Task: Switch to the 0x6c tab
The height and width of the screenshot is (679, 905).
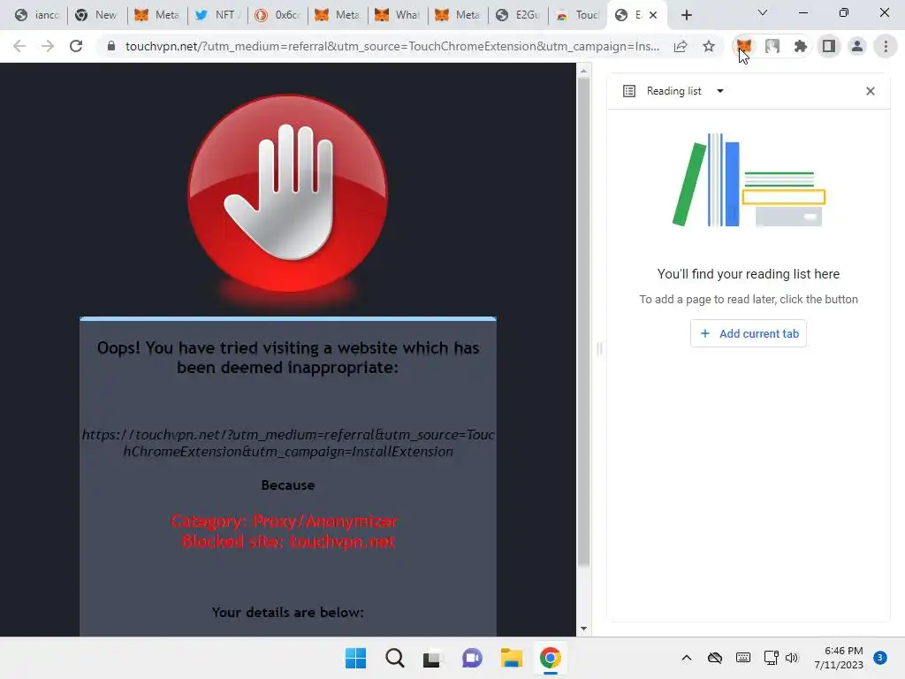Action: (277, 15)
